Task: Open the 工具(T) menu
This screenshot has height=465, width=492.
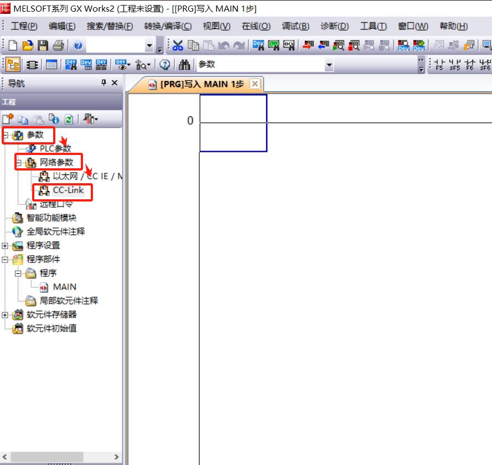Action: tap(374, 26)
